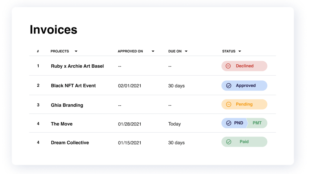Screen dimensions: 309x174
Task: Click the Declined status badge
Action: click(x=244, y=66)
